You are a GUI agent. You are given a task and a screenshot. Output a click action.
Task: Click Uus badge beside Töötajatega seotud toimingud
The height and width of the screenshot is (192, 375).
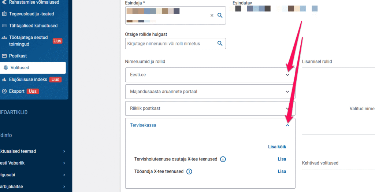pos(57,41)
